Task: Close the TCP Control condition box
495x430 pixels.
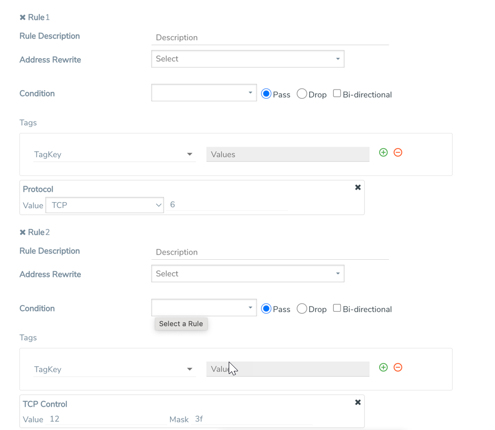Action: tap(358, 402)
